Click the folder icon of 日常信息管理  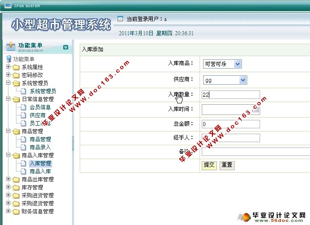[x=16, y=99]
